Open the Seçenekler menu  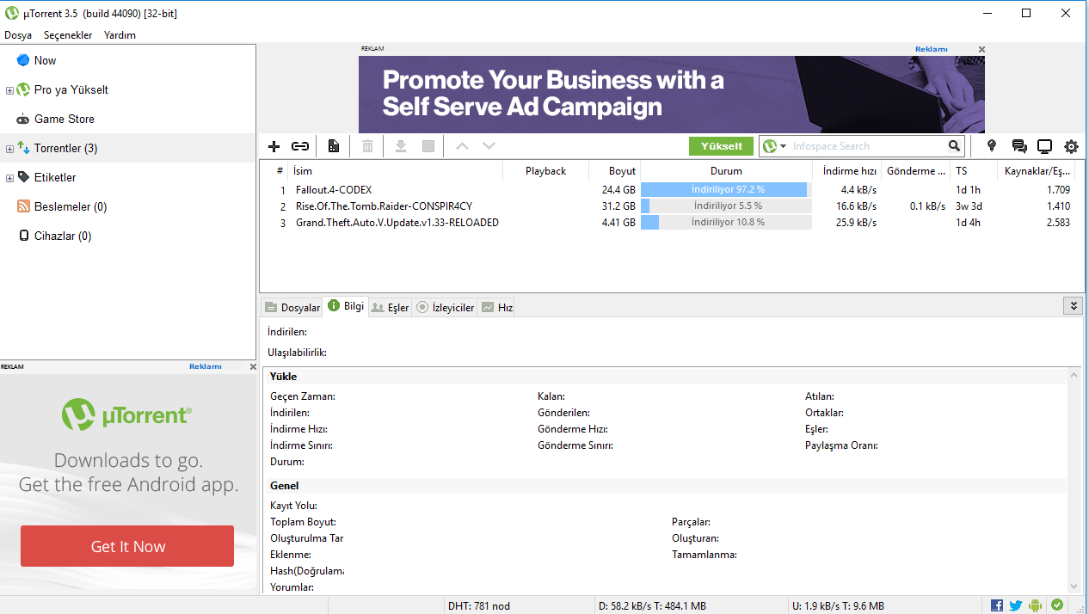(x=68, y=35)
